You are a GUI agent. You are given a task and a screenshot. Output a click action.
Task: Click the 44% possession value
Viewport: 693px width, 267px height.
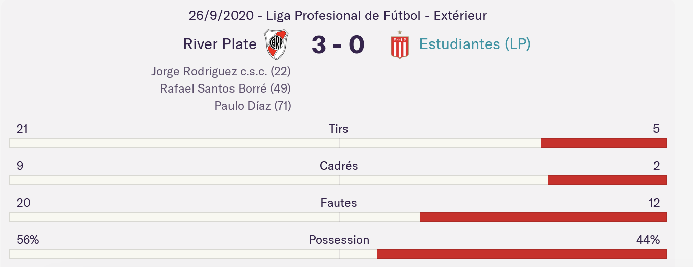pyautogui.click(x=648, y=240)
